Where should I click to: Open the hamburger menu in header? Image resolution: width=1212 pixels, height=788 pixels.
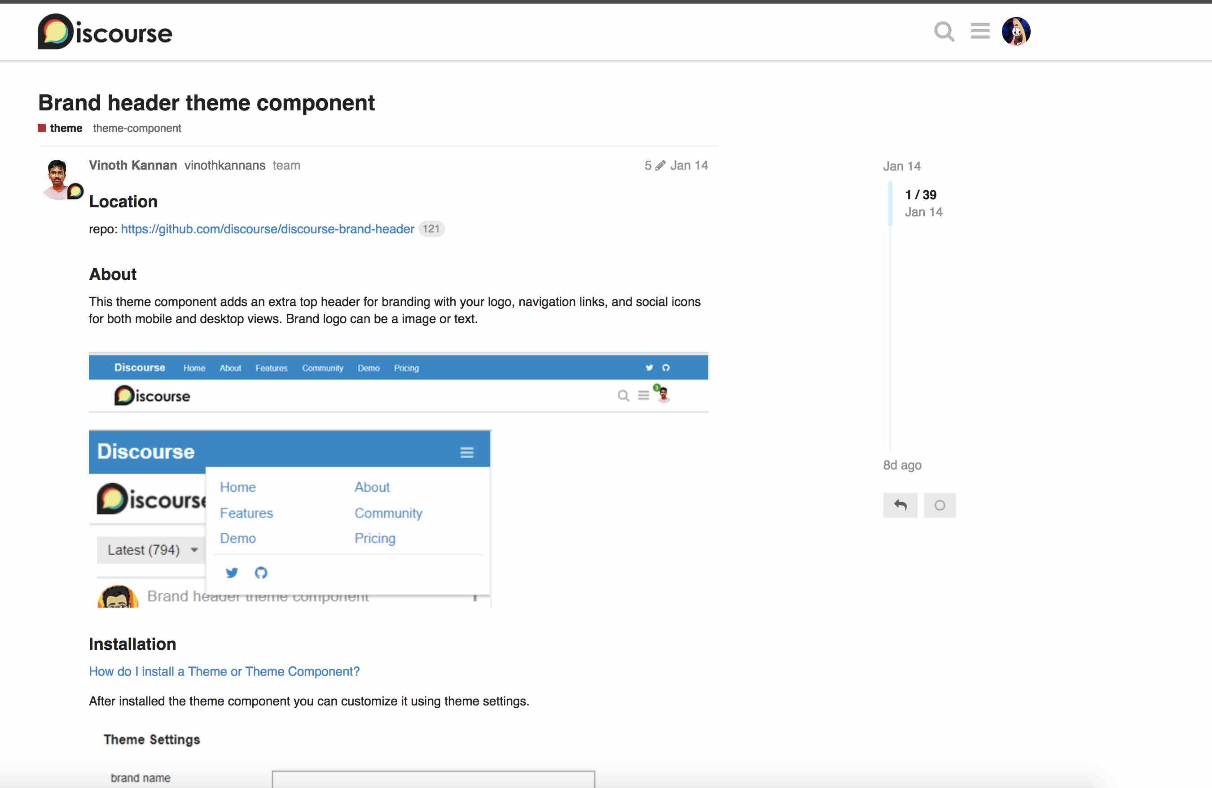(x=980, y=31)
